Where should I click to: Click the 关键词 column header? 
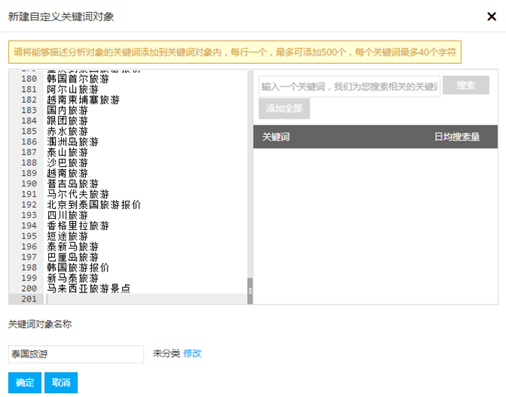coord(276,137)
